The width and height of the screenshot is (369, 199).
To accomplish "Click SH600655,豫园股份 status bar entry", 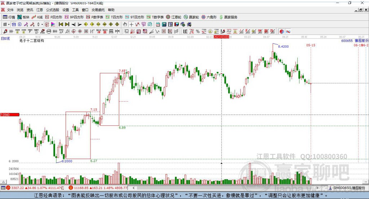I will tap(347, 188).
